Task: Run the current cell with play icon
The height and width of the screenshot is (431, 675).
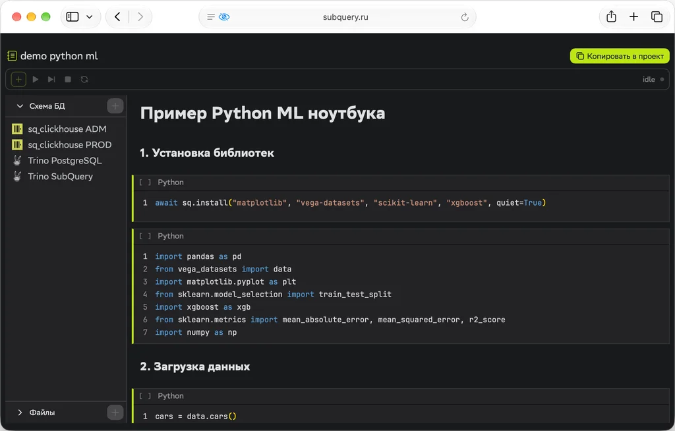Action: pos(36,79)
